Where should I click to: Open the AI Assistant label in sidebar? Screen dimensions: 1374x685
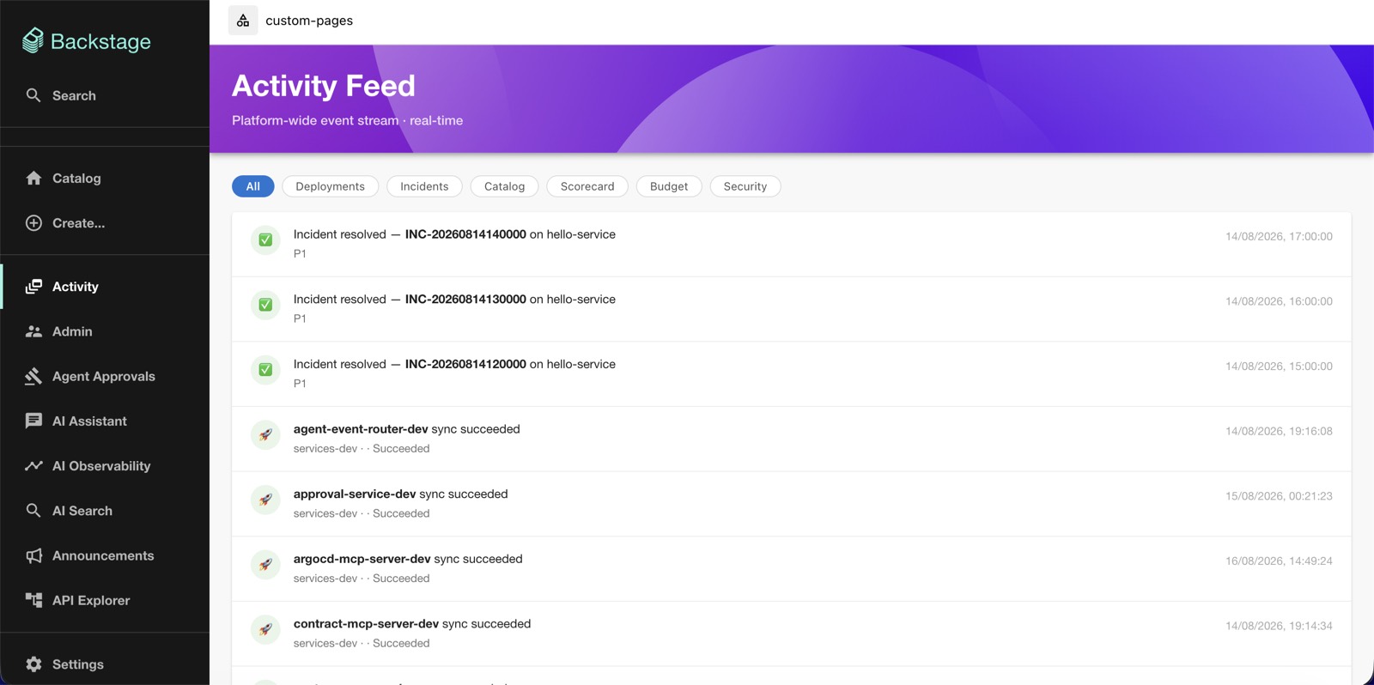coord(89,421)
